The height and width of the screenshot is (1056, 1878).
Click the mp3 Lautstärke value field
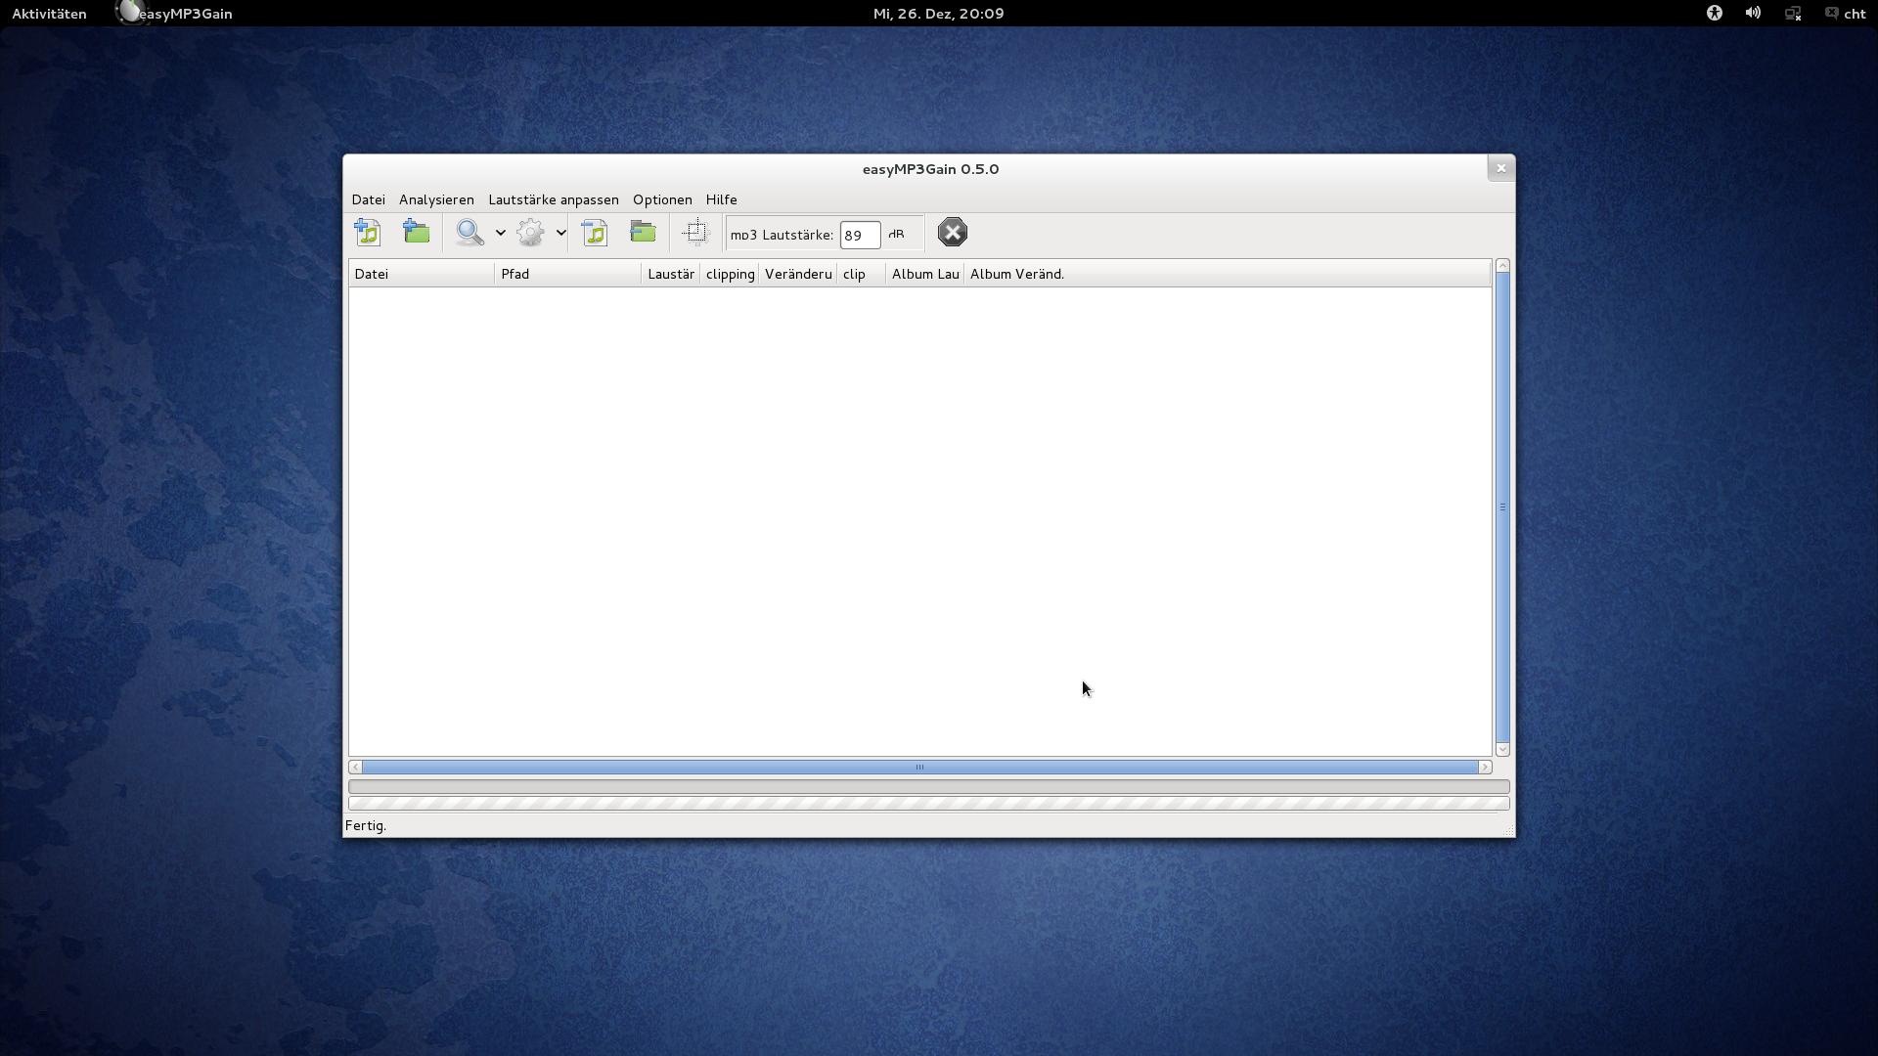click(x=860, y=235)
